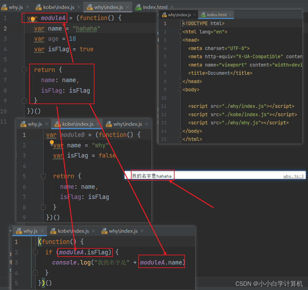Click the fold end marker on line 4 of why.js code

[x=36, y=272]
